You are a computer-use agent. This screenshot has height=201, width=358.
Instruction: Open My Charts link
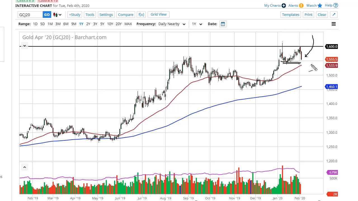coord(272,6)
